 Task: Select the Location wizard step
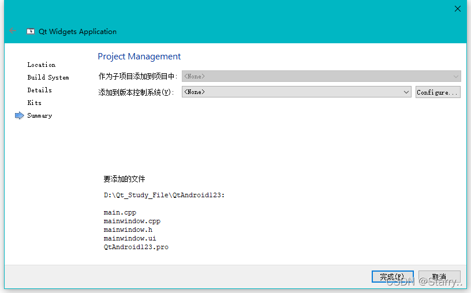[x=42, y=65]
